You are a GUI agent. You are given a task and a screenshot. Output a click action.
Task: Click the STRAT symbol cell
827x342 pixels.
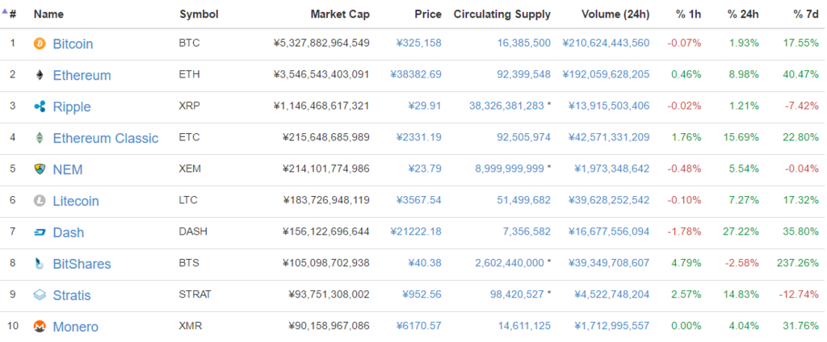tap(195, 294)
